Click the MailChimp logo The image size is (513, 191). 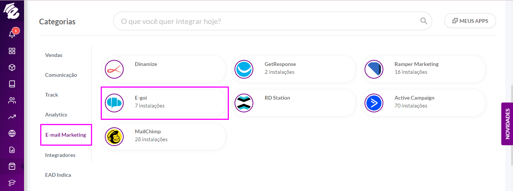tap(114, 137)
